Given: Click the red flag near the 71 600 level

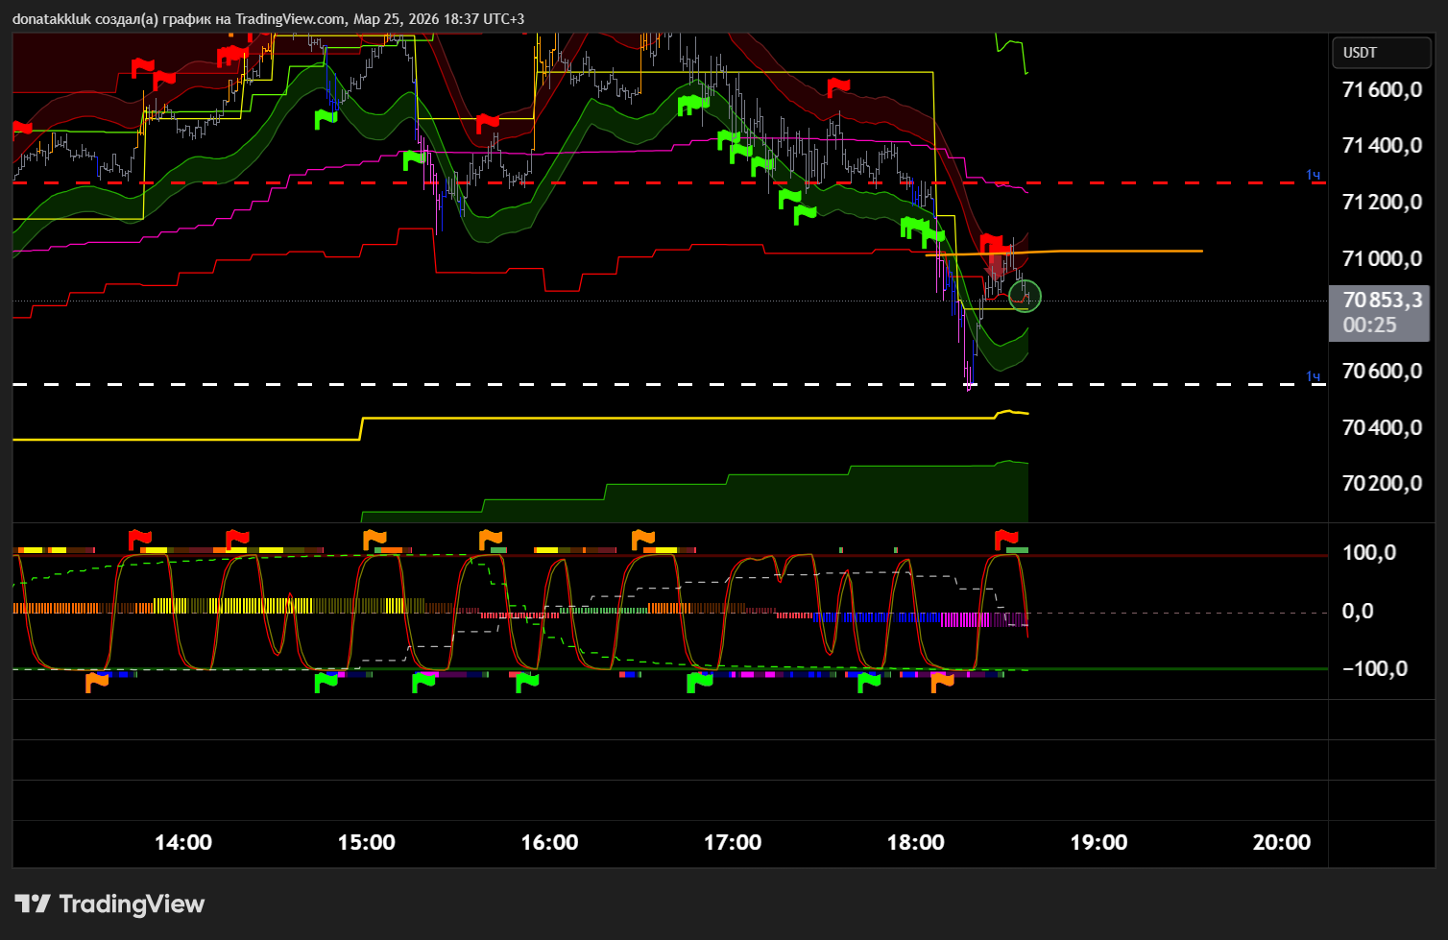Looking at the screenshot, I should [838, 88].
